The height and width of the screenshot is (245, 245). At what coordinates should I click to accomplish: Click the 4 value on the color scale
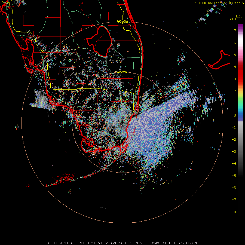point(235,67)
